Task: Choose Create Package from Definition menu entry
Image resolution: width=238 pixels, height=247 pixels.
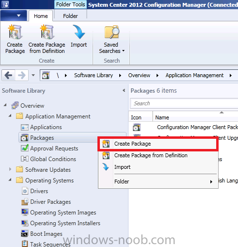Action: [158, 155]
